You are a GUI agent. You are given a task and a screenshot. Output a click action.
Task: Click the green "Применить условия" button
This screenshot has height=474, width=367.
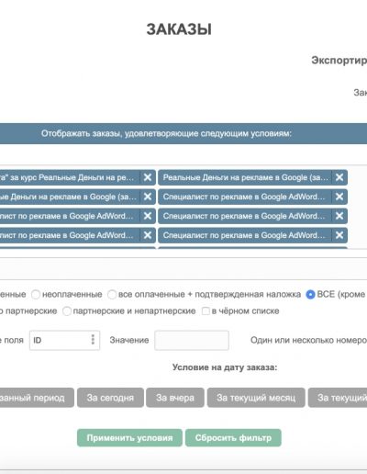[129, 438]
